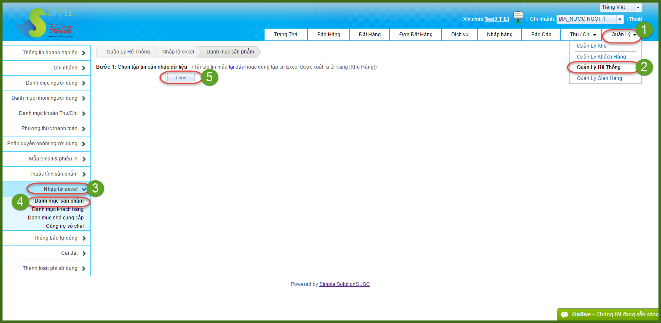
Task: Click the Thoát logout link
Action: tap(636, 19)
